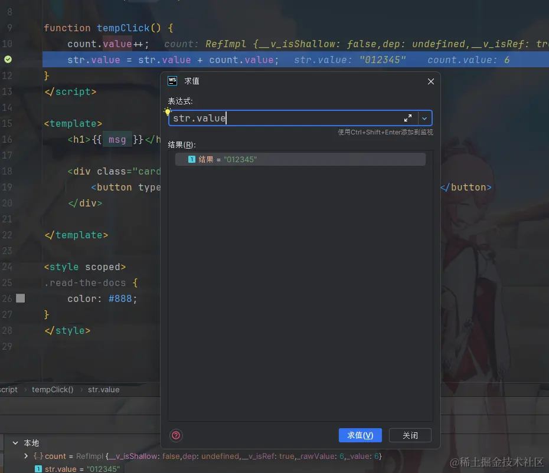This screenshot has height=473, width=549.
Task: Click the function name tempClick in code
Action: 123,28
